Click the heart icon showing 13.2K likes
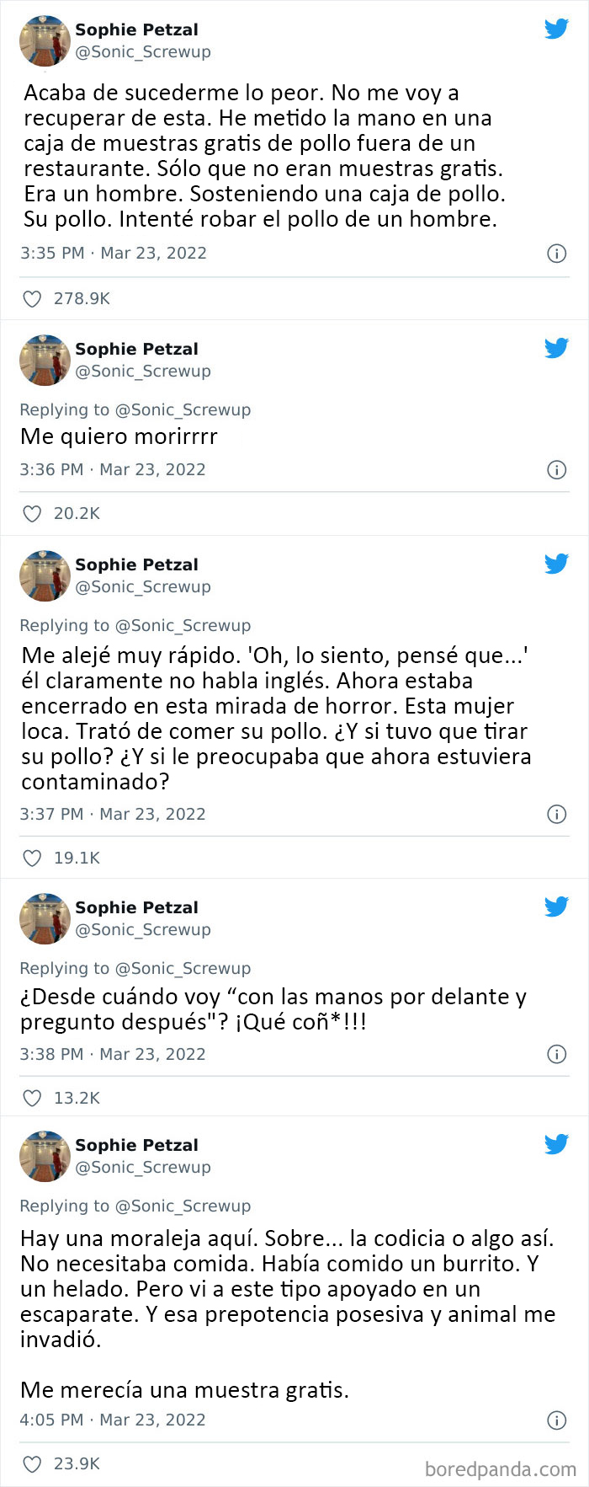This screenshot has height=1487, width=589. pos(32,1098)
